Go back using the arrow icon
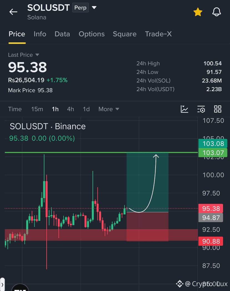Image resolution: width=230 pixels, height=291 pixels. tap(13, 12)
